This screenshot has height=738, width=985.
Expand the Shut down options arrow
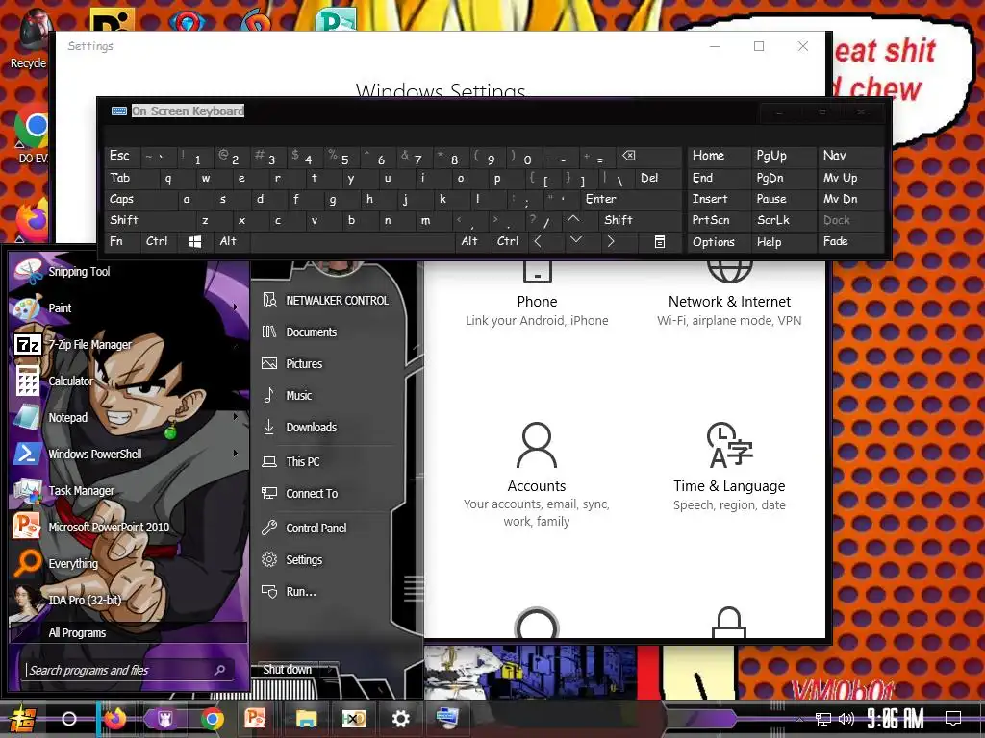coord(331,670)
